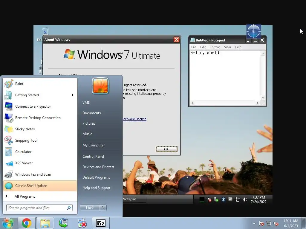Image resolution: width=306 pixels, height=229 pixels.
Task: Close the About Windows dialog
Action: click(176, 40)
